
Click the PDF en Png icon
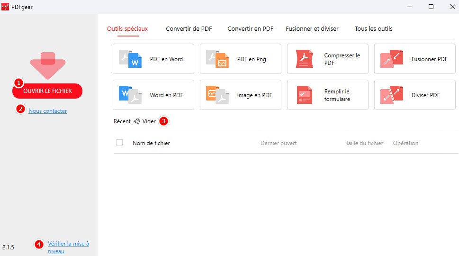pos(217,59)
